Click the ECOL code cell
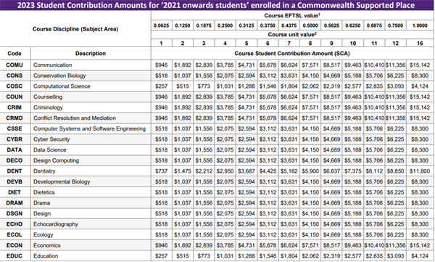The width and height of the screenshot is (435, 262). point(14,234)
